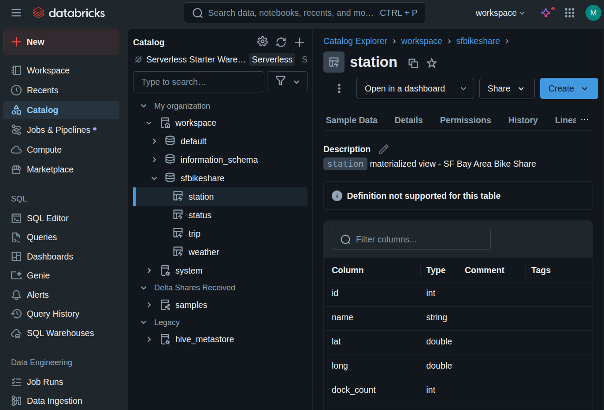604x410 pixels.
Task: Open the catalog filter dropdown
Action: (287, 82)
